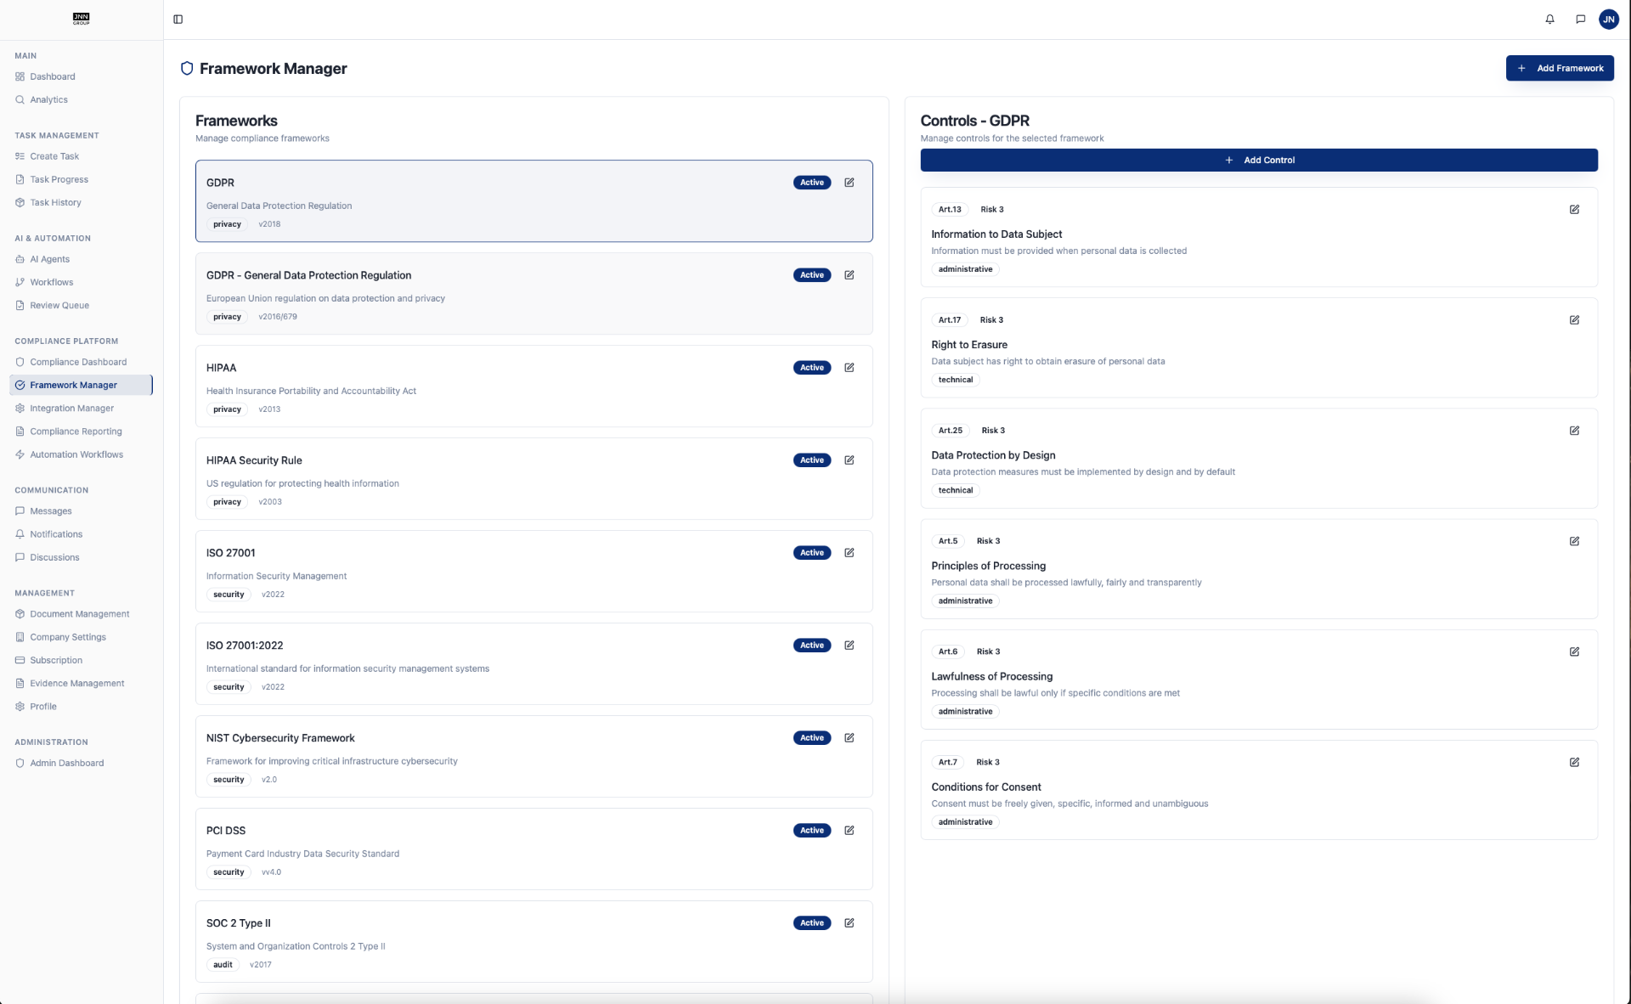Open the chat messages icon in header

pyautogui.click(x=1580, y=20)
